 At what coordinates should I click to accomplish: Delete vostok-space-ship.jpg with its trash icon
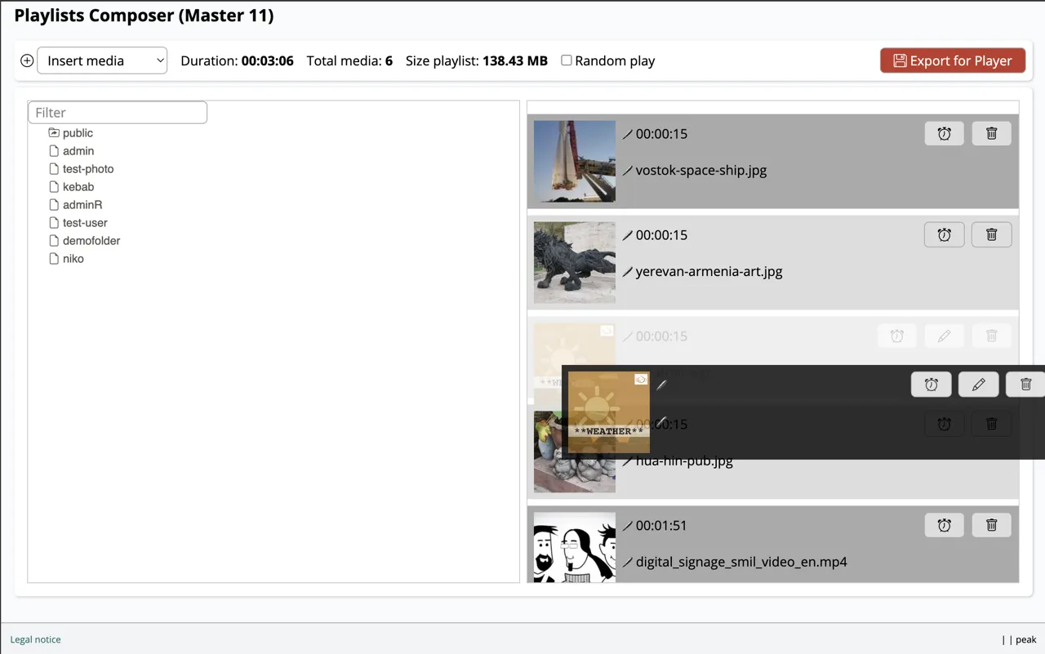point(992,134)
